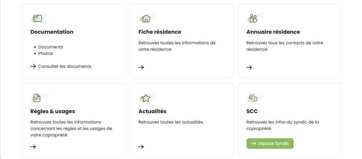The image size is (362, 159).
Task: Click the Annuaire résidence heading
Action: pos(273,32)
